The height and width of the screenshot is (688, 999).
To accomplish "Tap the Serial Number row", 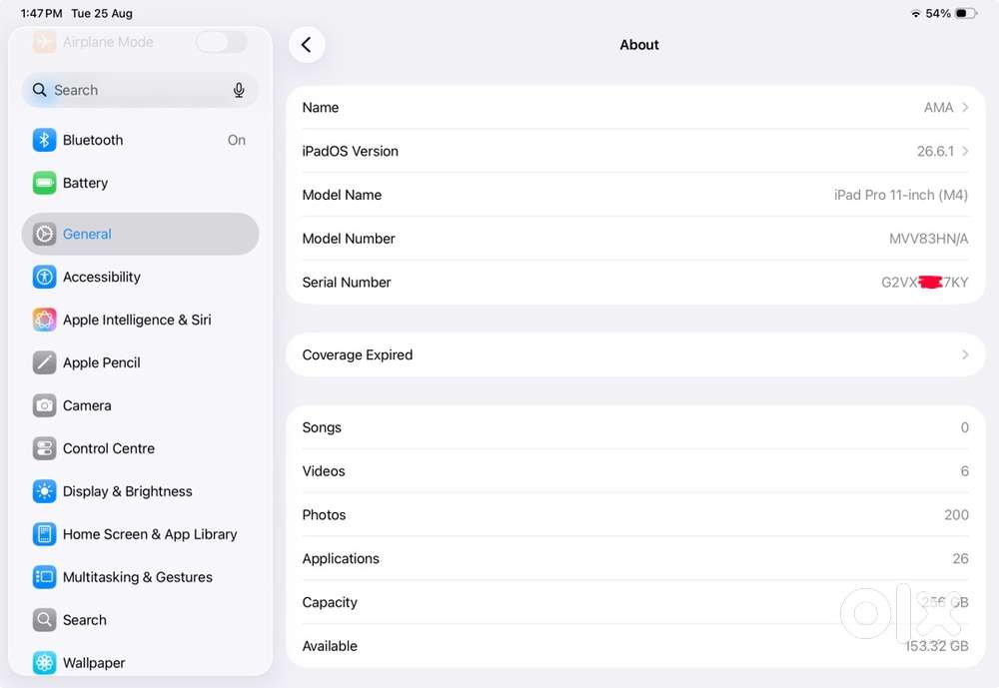I will pyautogui.click(x=635, y=283).
